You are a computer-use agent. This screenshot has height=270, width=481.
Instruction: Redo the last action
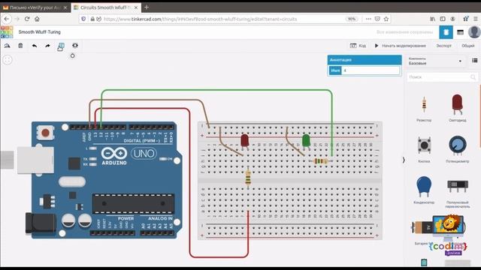point(47,46)
